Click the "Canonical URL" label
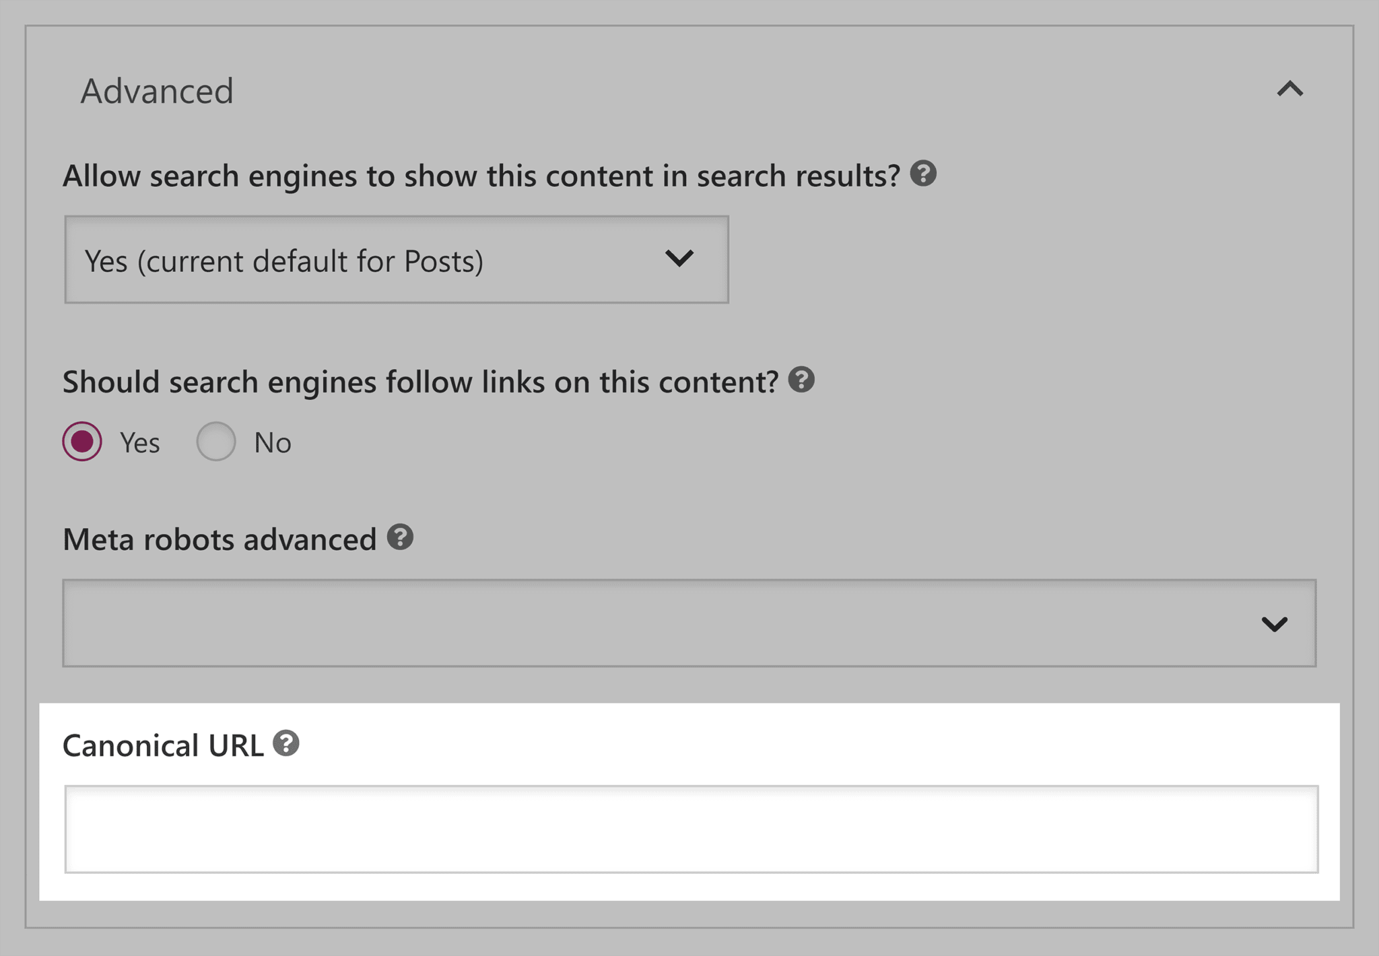Viewport: 1379px width, 956px height. 165,745
